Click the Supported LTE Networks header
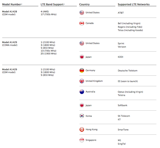Screen dimensions: 160x148 (134, 5)
